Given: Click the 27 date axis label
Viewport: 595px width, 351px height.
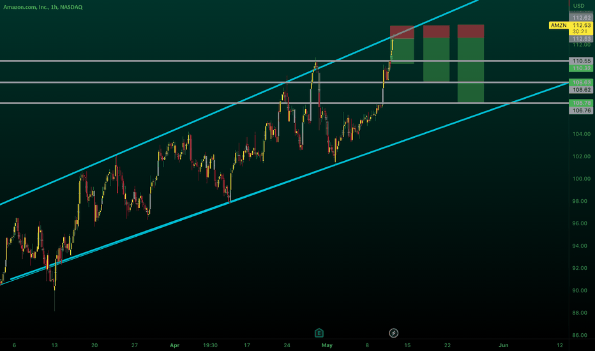Looking at the screenshot, I should pyautogui.click(x=134, y=345).
